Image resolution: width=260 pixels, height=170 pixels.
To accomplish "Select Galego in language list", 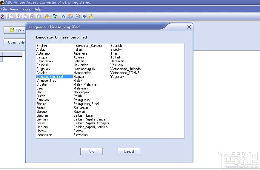I will coord(41,111).
